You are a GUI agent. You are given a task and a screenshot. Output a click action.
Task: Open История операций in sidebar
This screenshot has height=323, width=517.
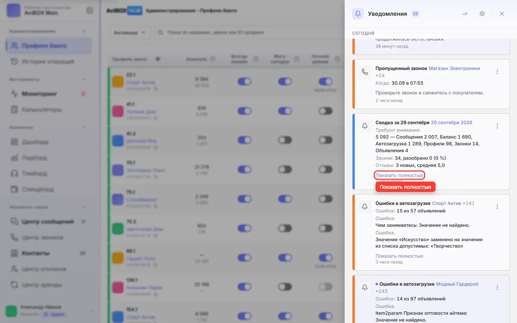click(x=48, y=61)
